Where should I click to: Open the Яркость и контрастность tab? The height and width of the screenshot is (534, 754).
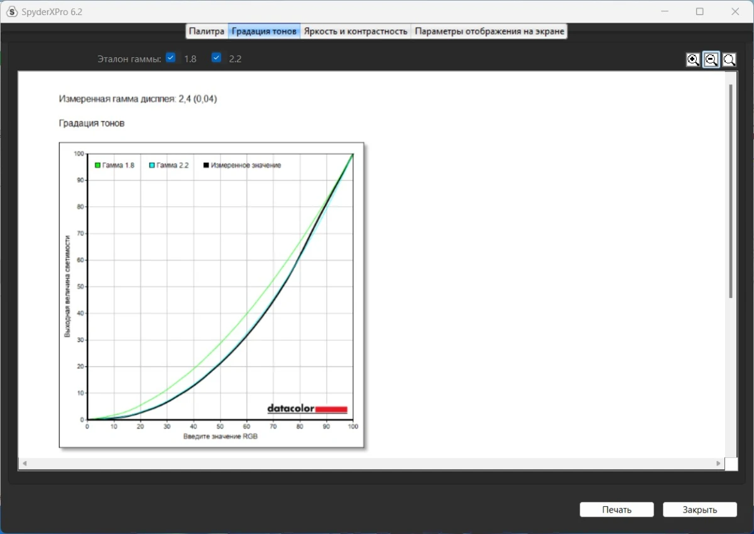(356, 31)
